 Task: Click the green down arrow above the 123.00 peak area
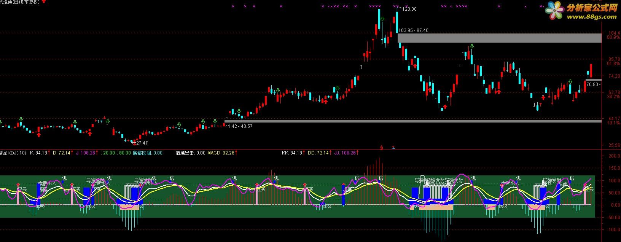(382, 19)
